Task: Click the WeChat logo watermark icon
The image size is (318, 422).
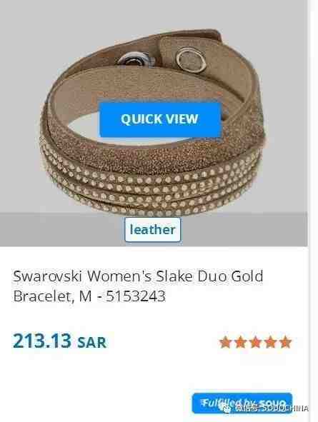Action: (x=227, y=408)
